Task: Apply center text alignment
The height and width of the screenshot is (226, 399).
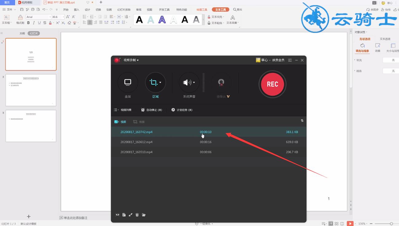Action: (x=90, y=23)
